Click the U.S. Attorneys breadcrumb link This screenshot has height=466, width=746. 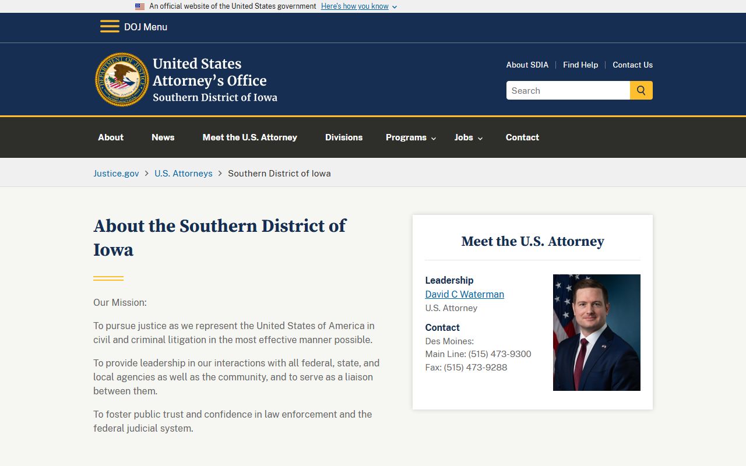point(184,173)
